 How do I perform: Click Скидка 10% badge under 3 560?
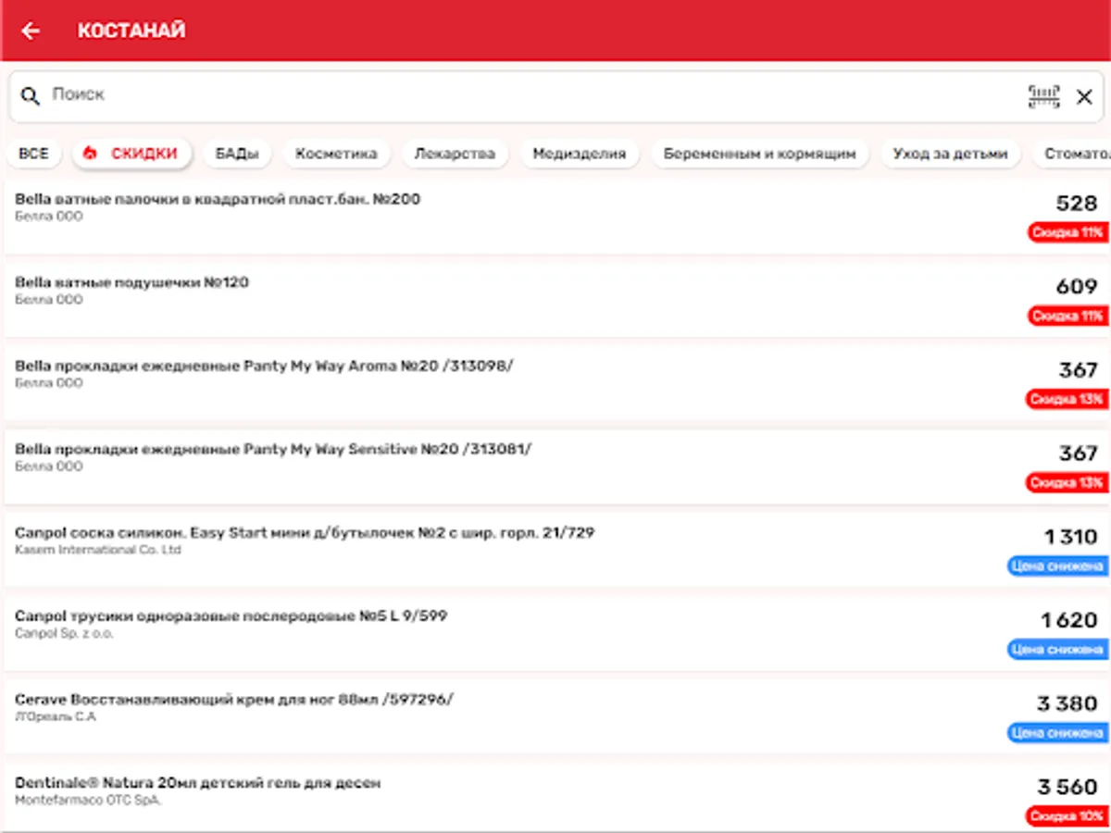click(x=1067, y=815)
